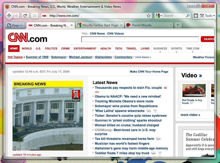The width and height of the screenshot is (220, 163).
Task: Click the breaking news building photo
Action: [48, 119]
